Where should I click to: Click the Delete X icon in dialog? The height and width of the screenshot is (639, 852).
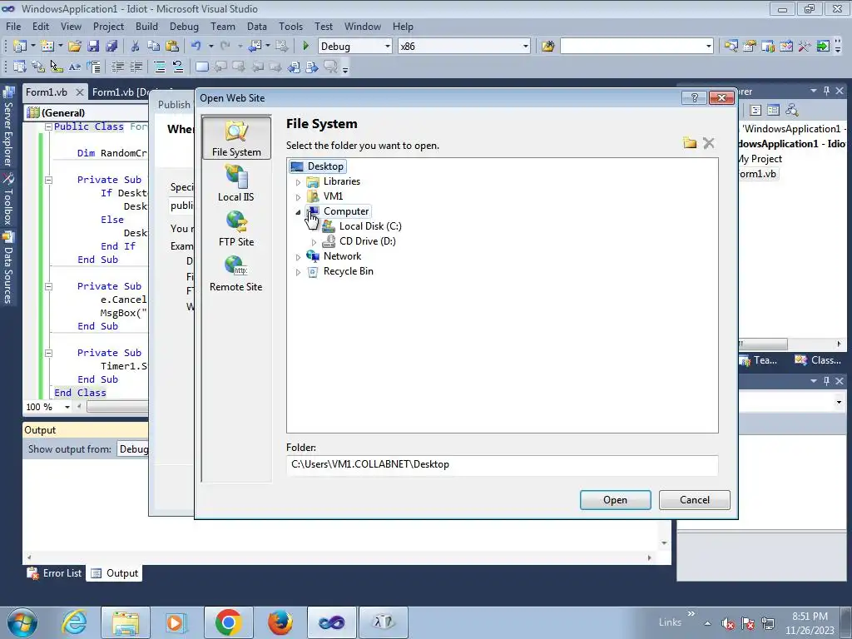coord(709,143)
